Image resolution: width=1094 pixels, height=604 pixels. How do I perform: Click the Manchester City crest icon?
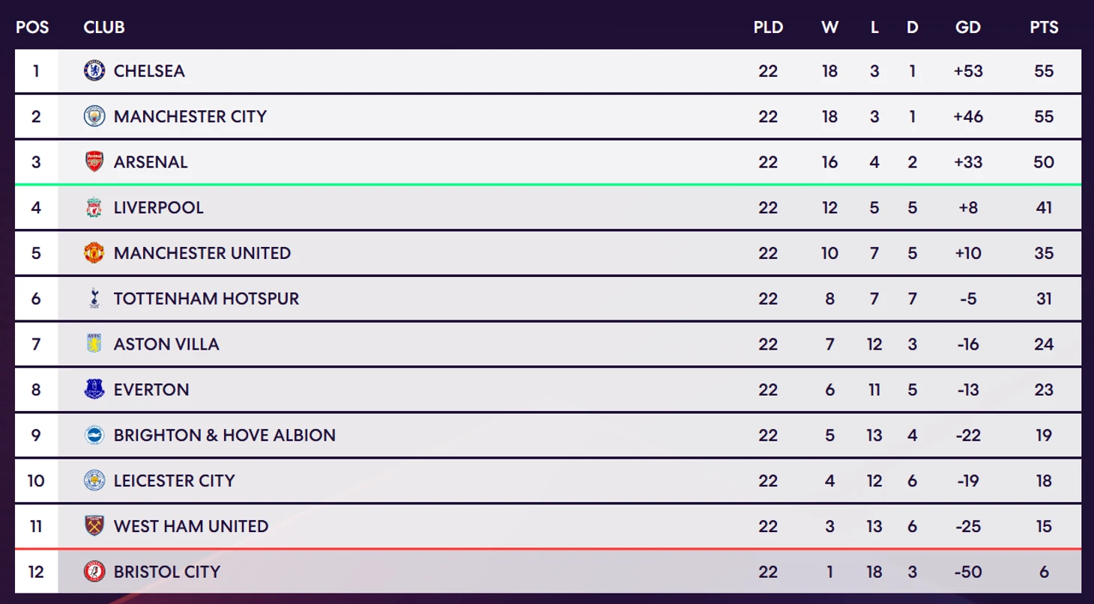point(94,117)
